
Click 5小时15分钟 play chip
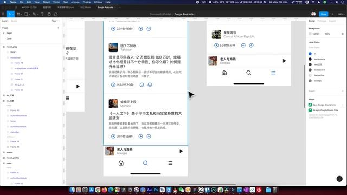pyautogui.click(x=224, y=45)
